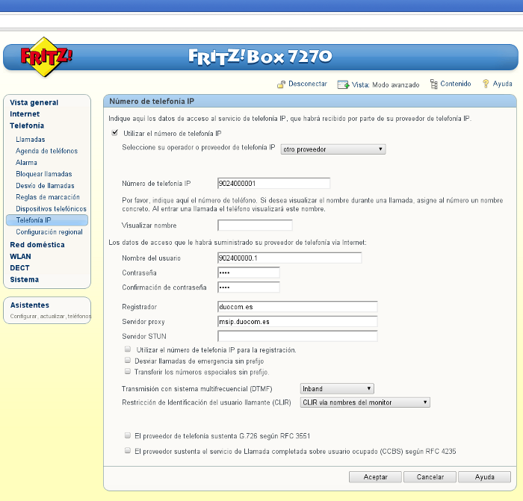Viewport: 523px width, 501px height.
Task: Open the WLAN section
Action: (x=20, y=256)
